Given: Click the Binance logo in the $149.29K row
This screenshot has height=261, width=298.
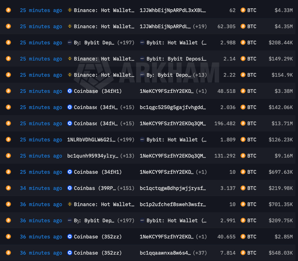Looking at the screenshot, I should (x=70, y=59).
